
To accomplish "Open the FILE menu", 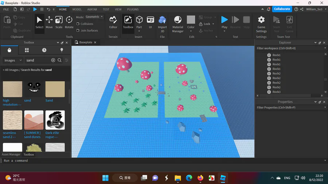I will click(x=6, y=9).
